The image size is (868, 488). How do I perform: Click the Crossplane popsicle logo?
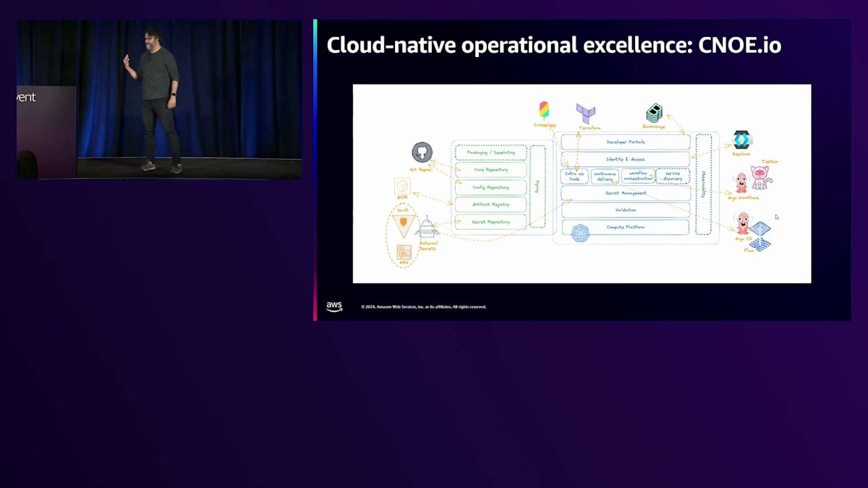[544, 110]
